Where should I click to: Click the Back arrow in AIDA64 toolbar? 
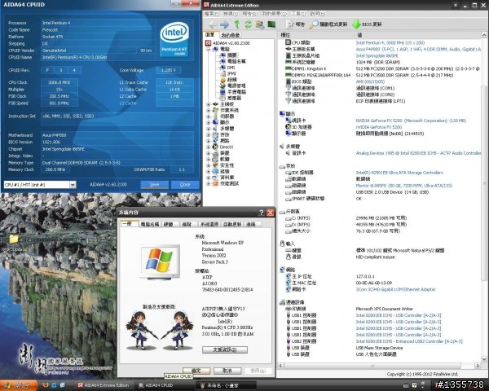tap(213, 24)
